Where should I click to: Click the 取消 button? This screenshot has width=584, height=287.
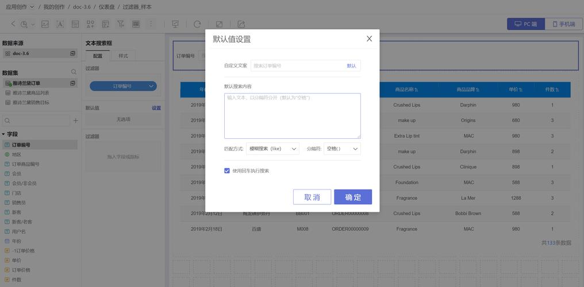point(312,197)
